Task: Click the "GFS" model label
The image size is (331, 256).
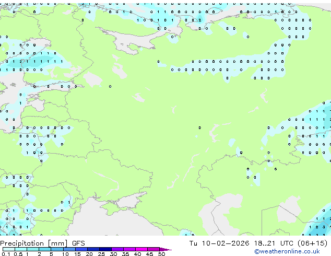Action: coord(78,243)
